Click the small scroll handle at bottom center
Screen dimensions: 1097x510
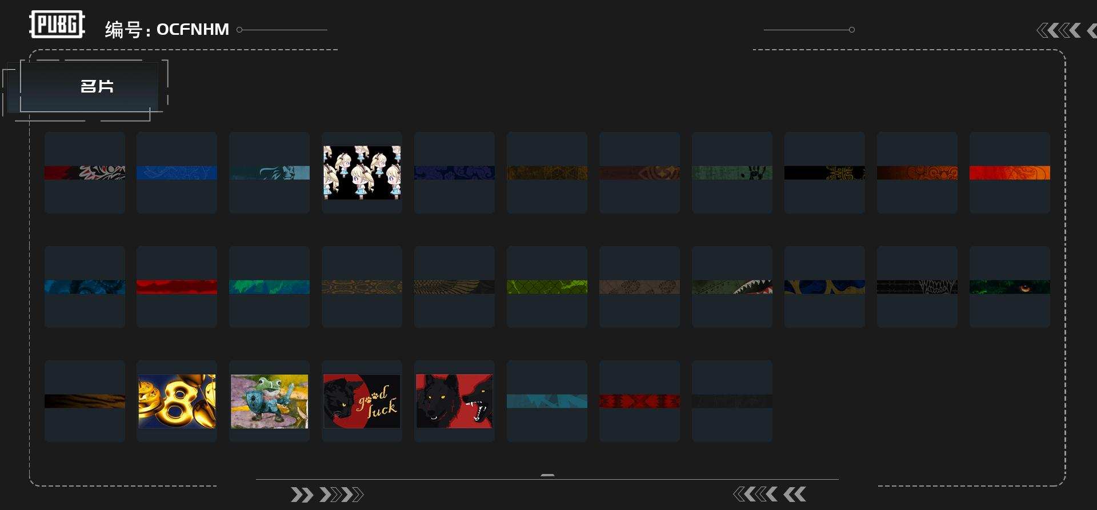tap(547, 475)
